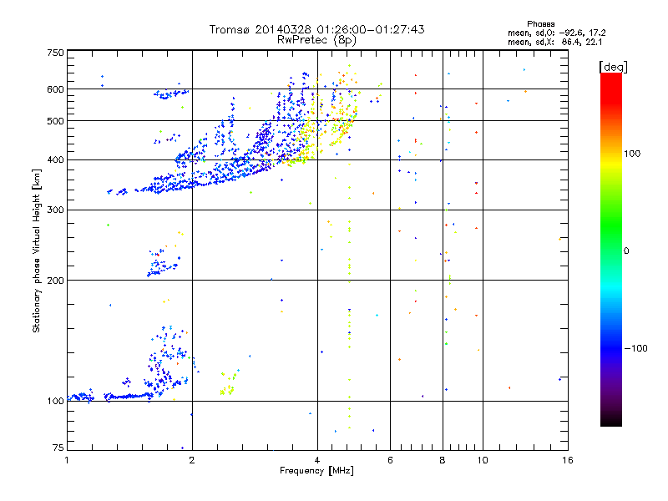
Task: Click the "Phases" heading at top right
Action: [540, 24]
